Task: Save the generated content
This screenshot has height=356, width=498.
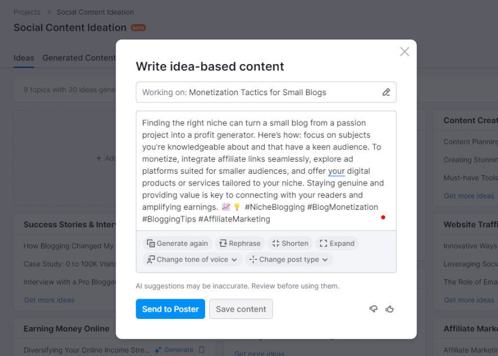Action: pos(241,309)
